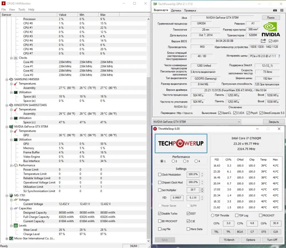The image size is (286, 248).
Task: Click the ThrottleStop title bar icon
Action: [155, 129]
